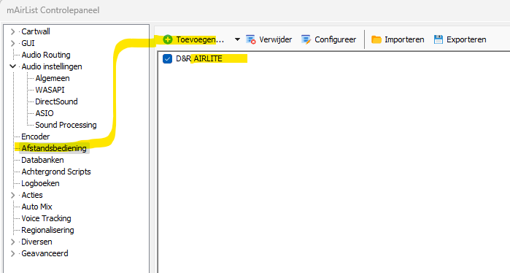Click the Configureer edit icon

[x=306, y=39]
